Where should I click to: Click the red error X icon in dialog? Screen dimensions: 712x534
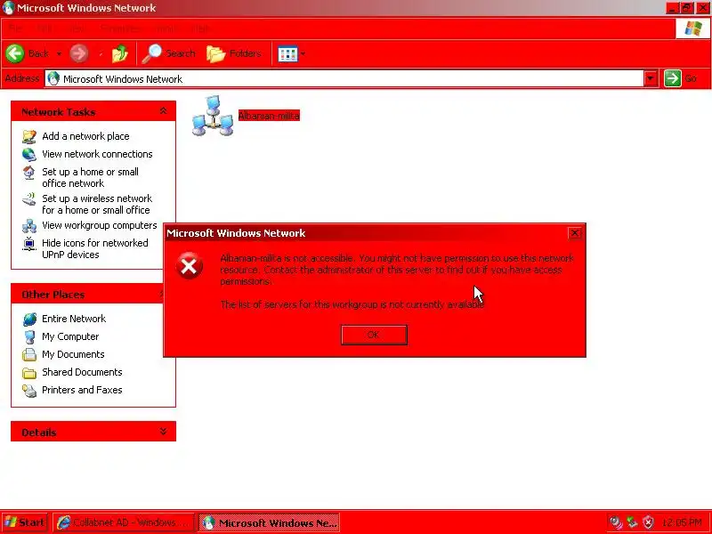(189, 265)
